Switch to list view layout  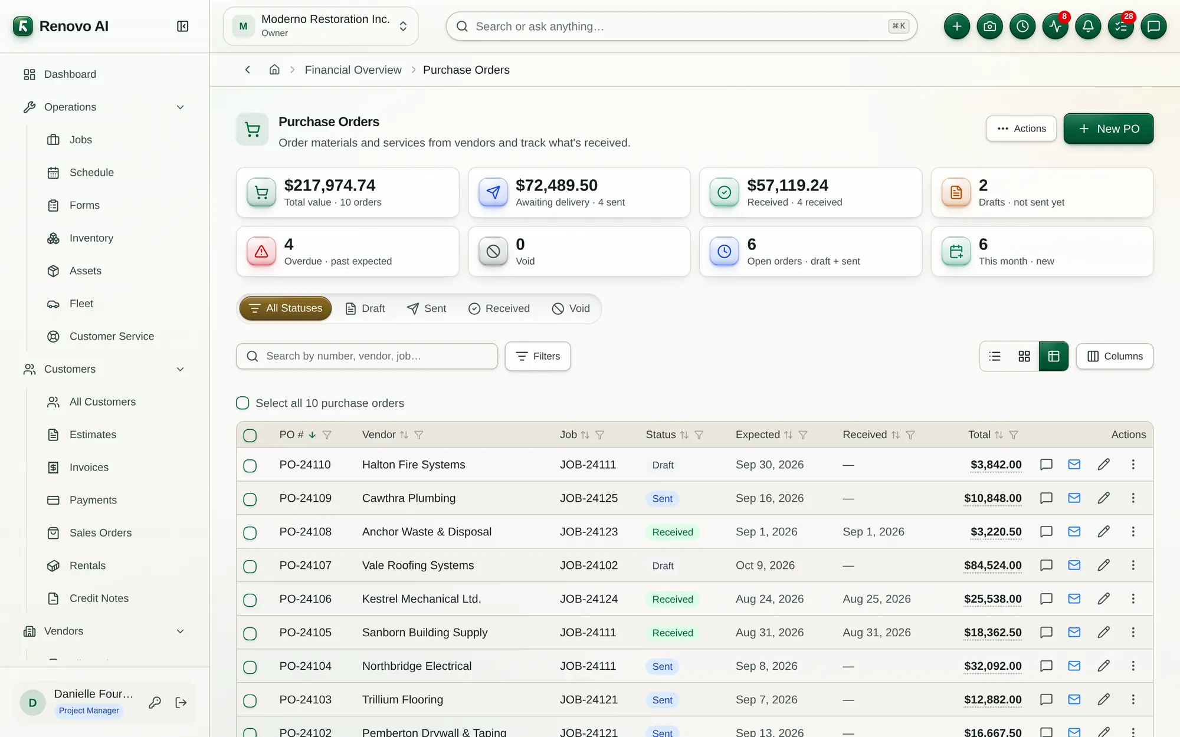pyautogui.click(x=995, y=356)
